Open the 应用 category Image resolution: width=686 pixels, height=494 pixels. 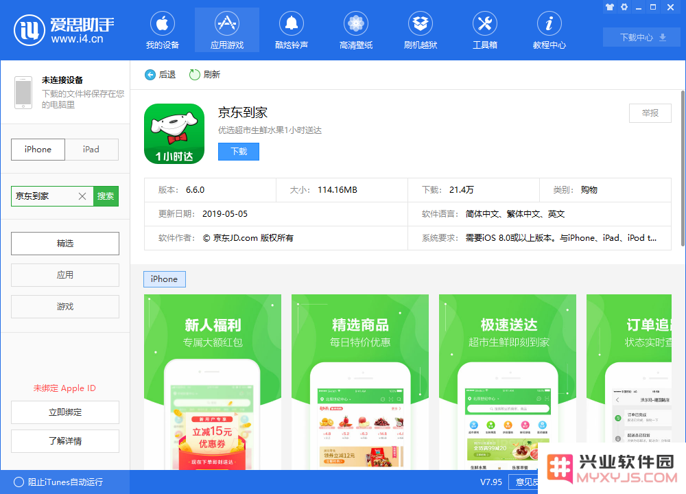pyautogui.click(x=65, y=274)
